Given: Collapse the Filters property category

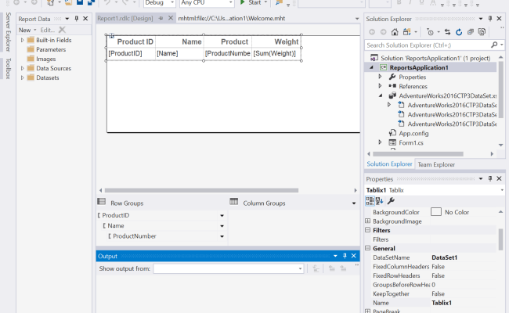Looking at the screenshot, I should 368,230.
